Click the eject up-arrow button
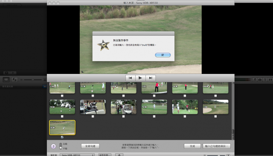 [119, 155]
